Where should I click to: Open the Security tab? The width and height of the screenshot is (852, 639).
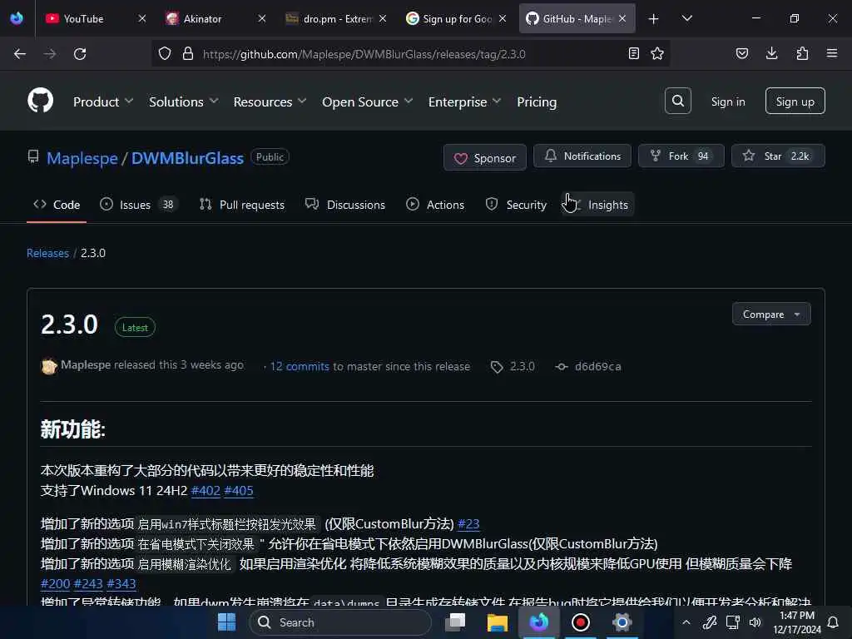pos(516,205)
